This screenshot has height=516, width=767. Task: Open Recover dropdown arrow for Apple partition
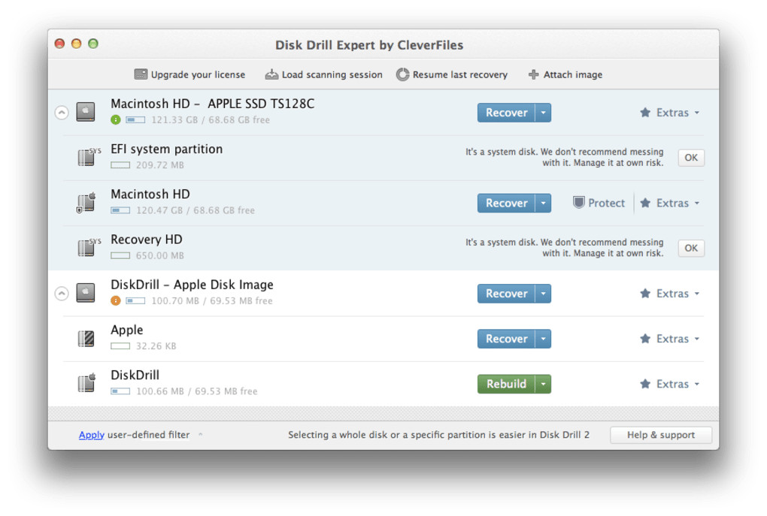(x=544, y=339)
